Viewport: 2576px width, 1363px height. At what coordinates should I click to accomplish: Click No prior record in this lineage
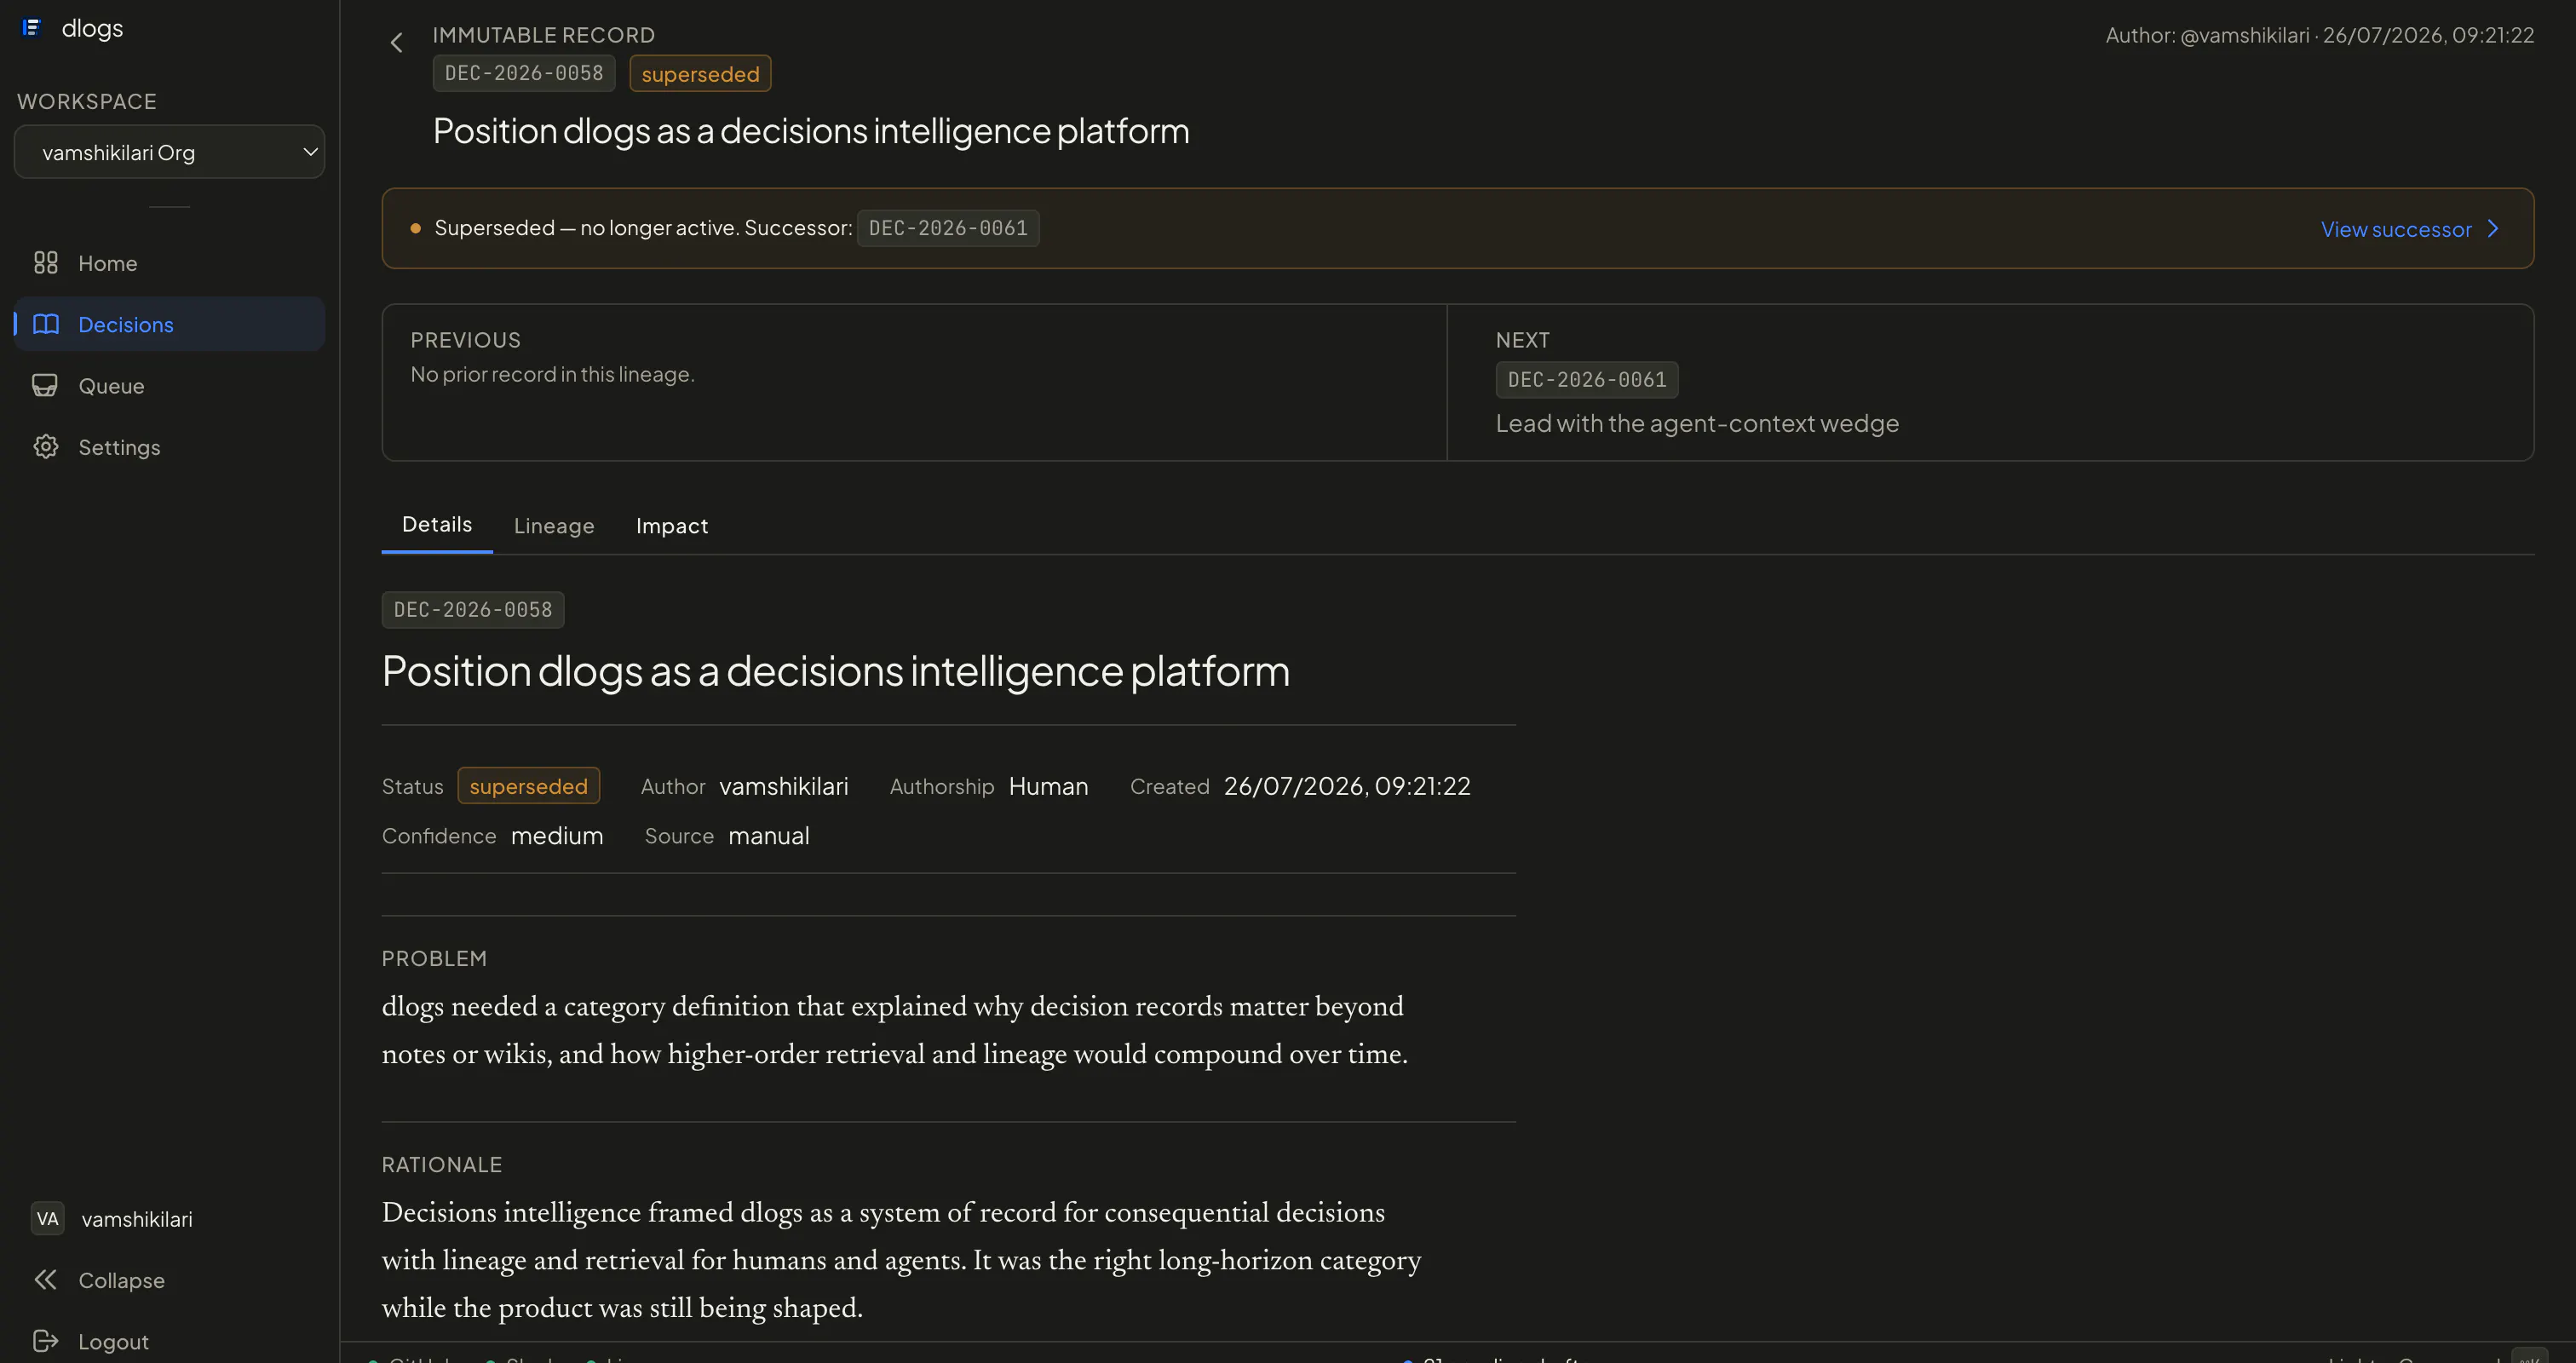553,374
